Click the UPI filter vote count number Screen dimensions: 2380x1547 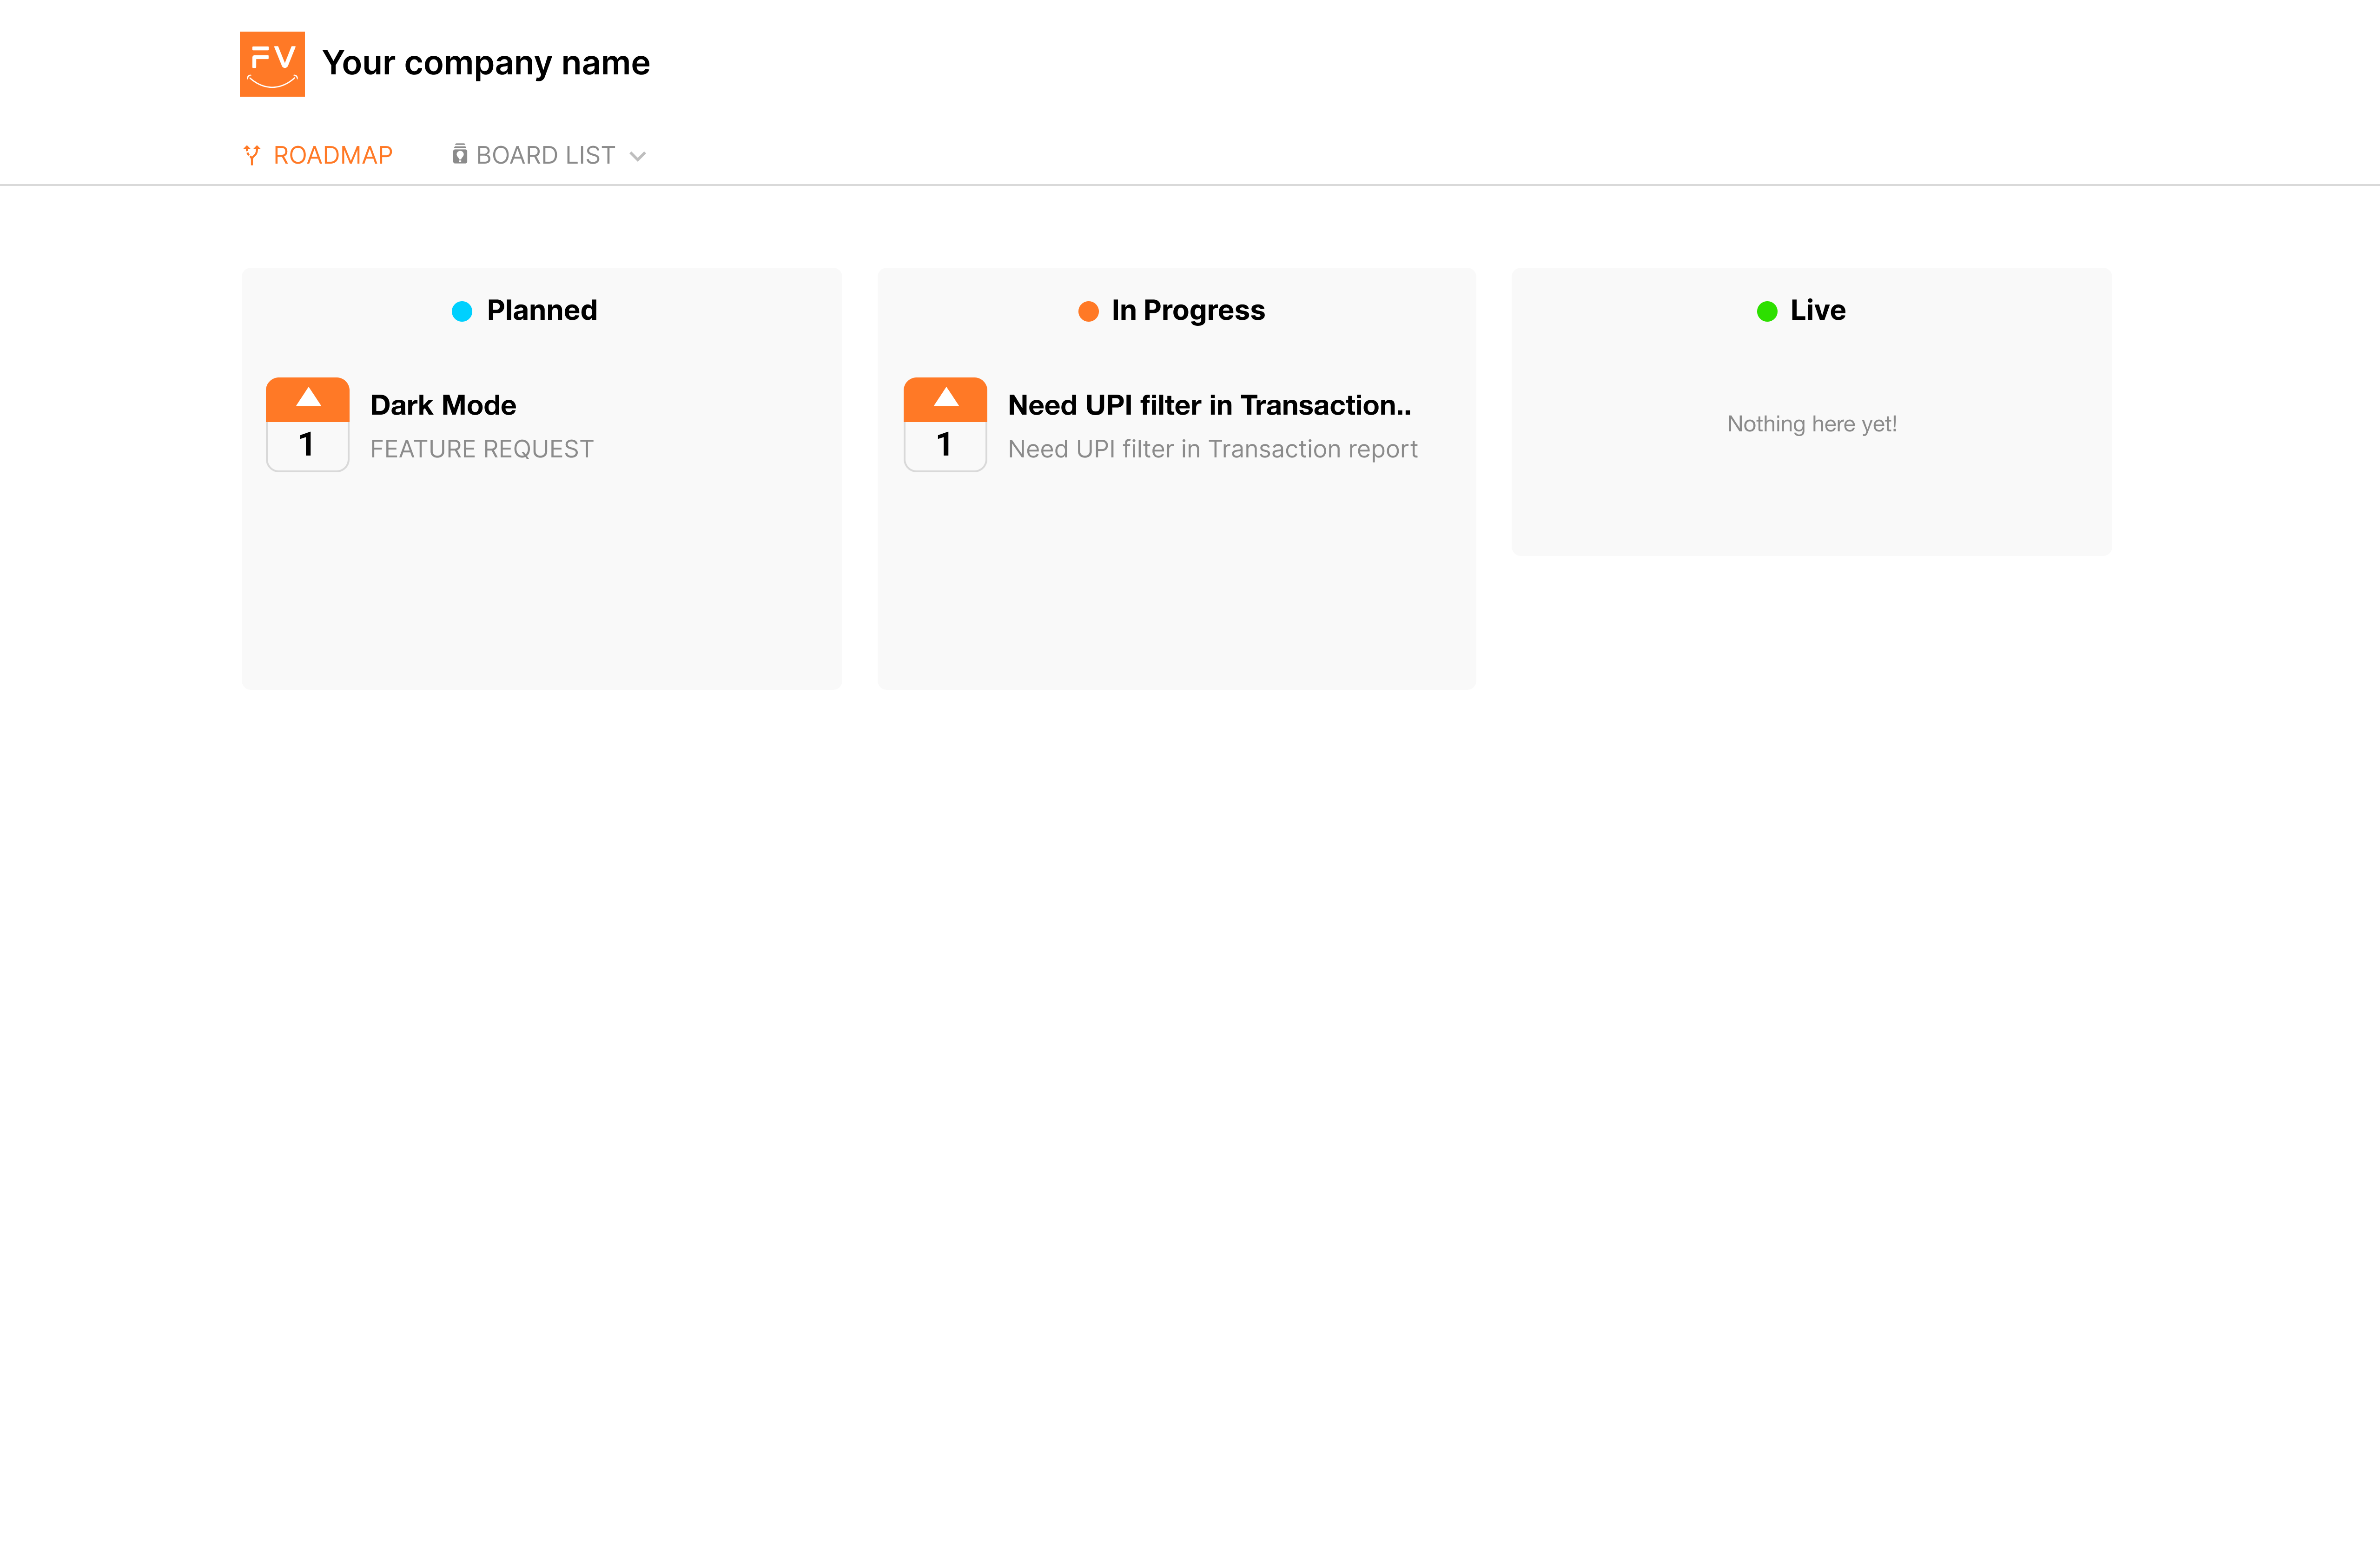(945, 444)
